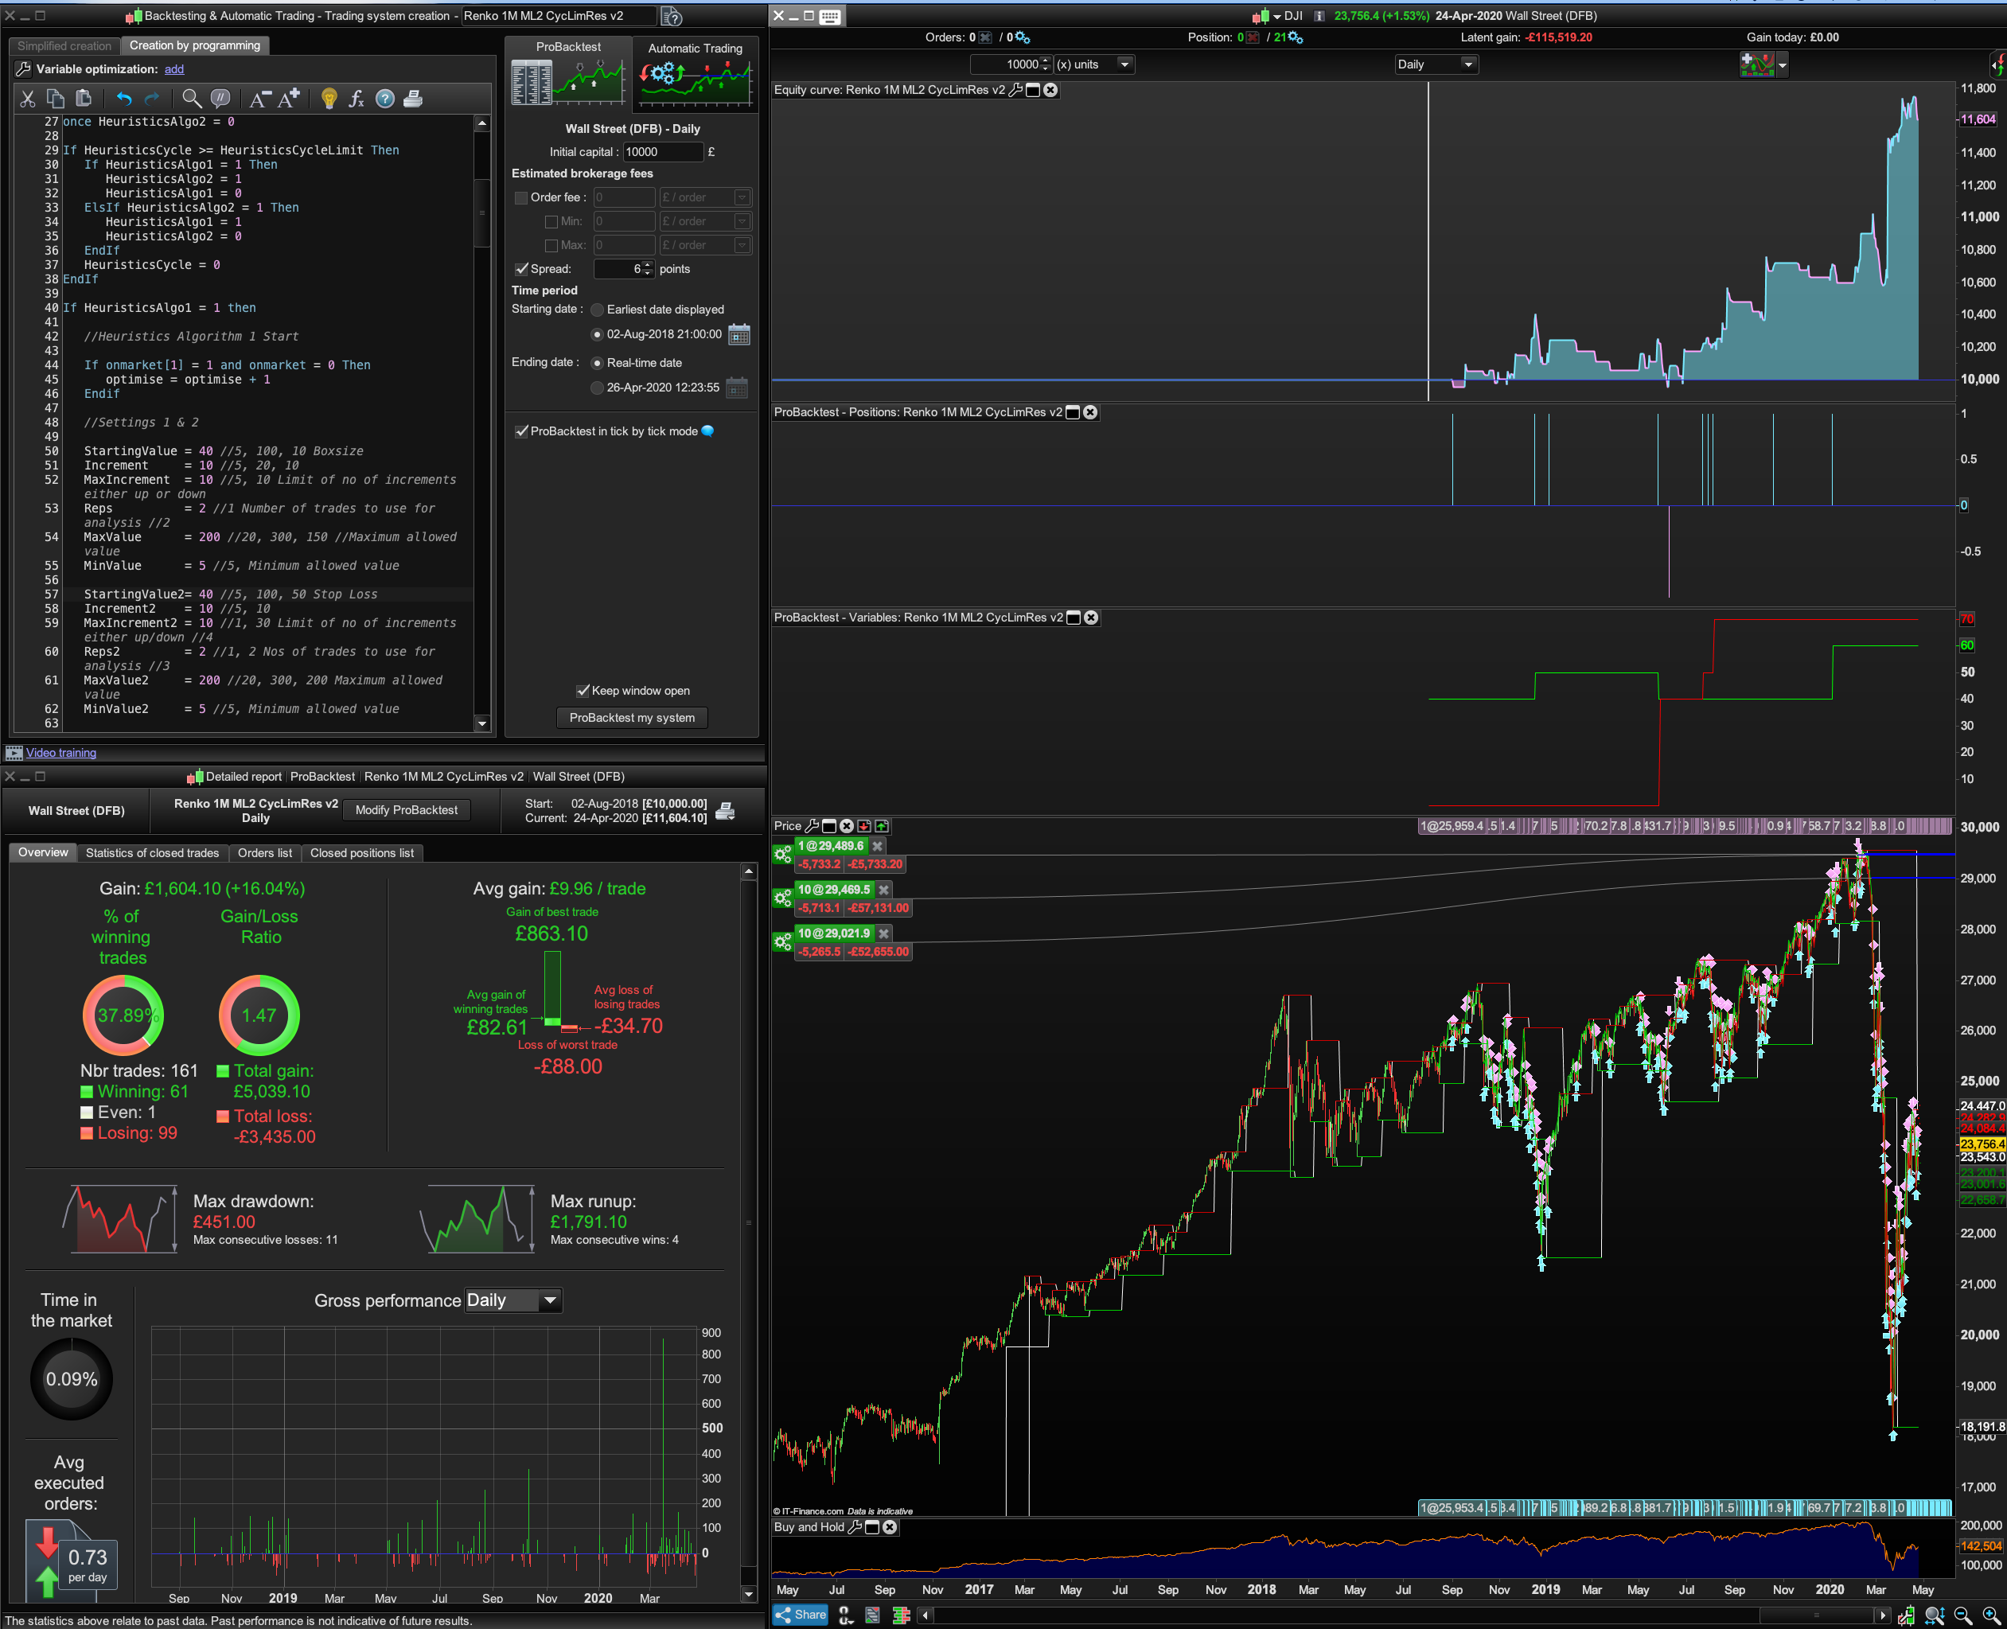Open search magnifier in code editor
This screenshot has width=2007, height=1629.
pyautogui.click(x=192, y=99)
